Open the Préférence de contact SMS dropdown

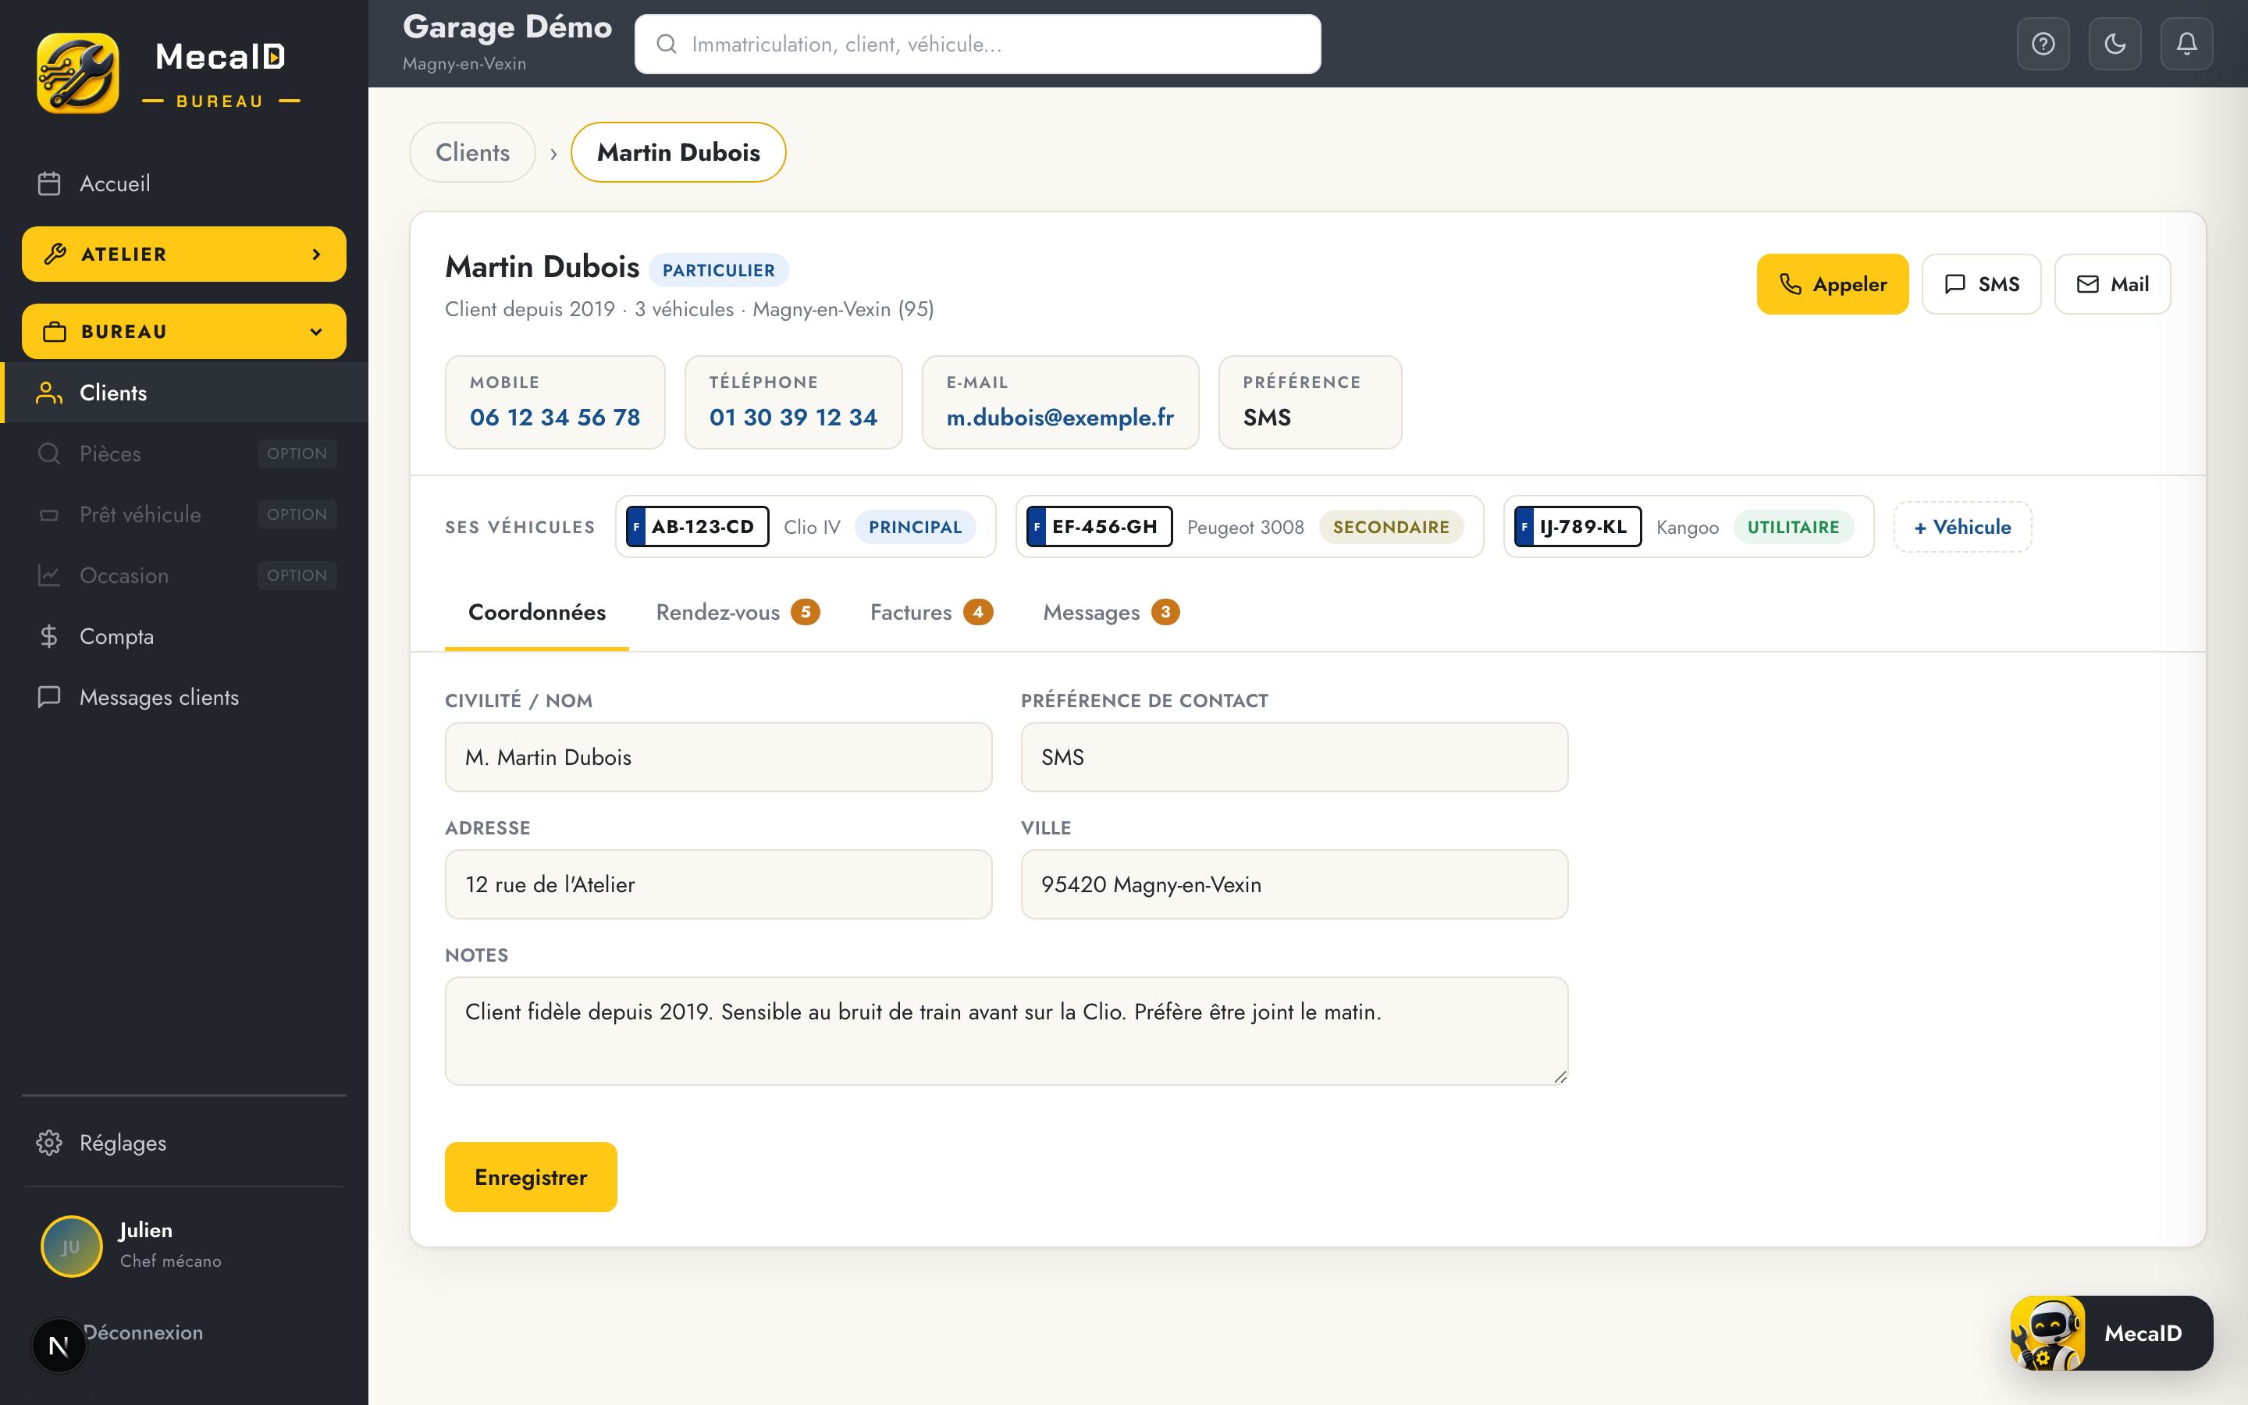pyautogui.click(x=1294, y=757)
